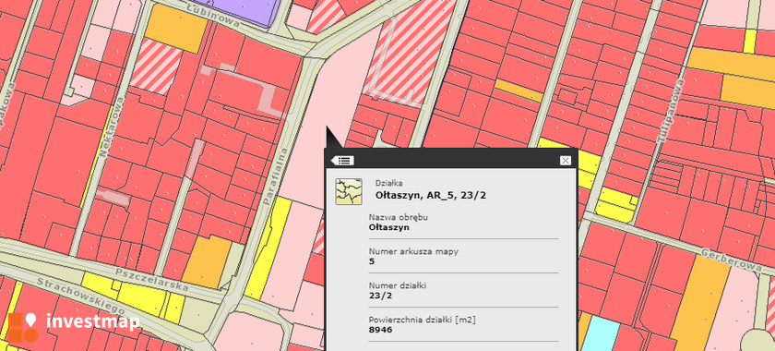Click the parcel map icon beside Działka
775x351 pixels.
point(349,191)
